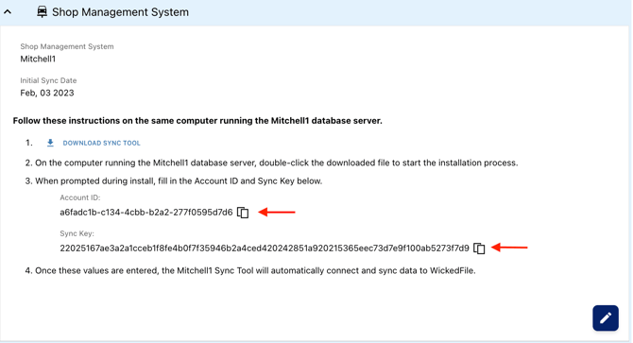Click the Sync Key: label
Image resolution: width=633 pixels, height=343 pixels.
point(77,233)
